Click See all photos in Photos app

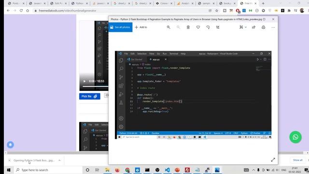[120, 27]
